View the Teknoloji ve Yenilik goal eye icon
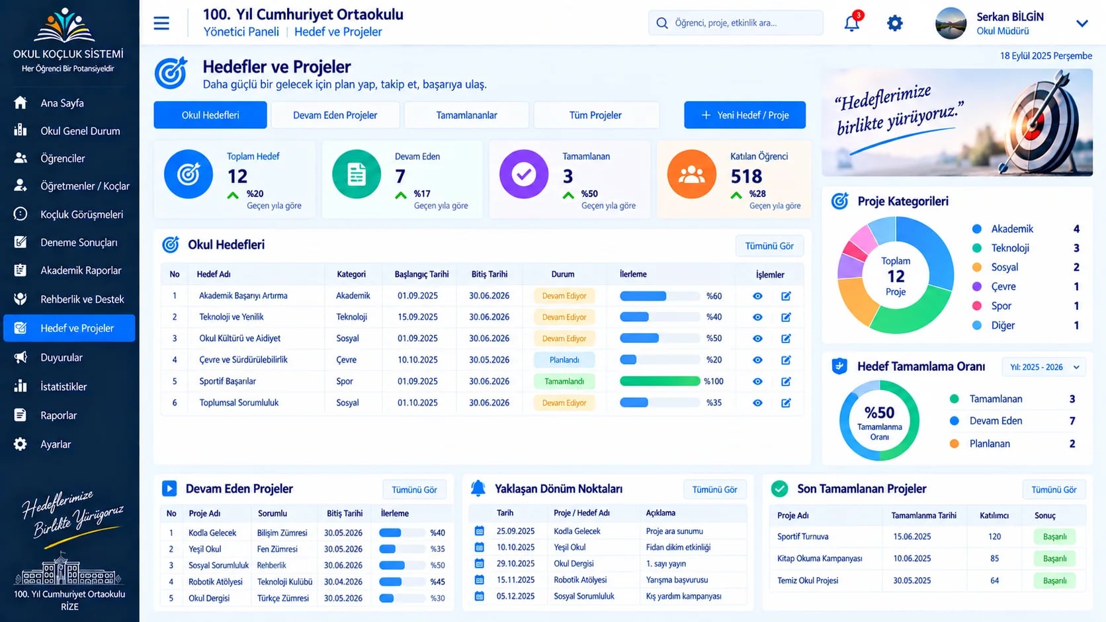The height and width of the screenshot is (622, 1106). (757, 317)
